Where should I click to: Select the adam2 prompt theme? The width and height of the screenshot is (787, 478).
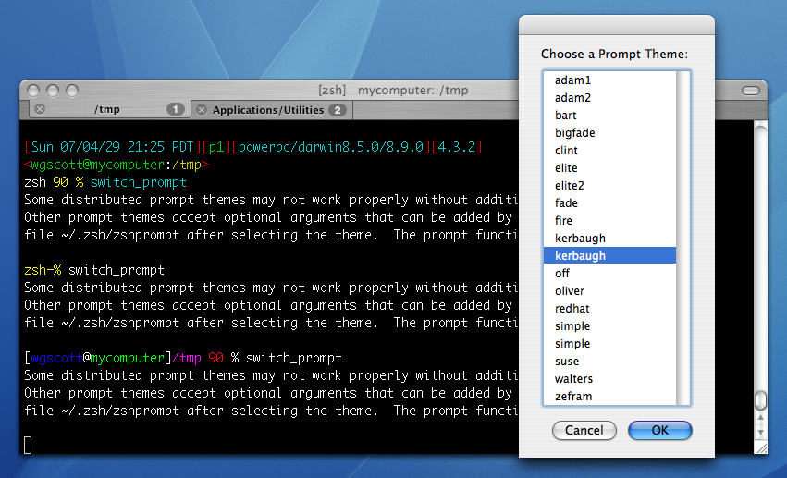point(609,98)
